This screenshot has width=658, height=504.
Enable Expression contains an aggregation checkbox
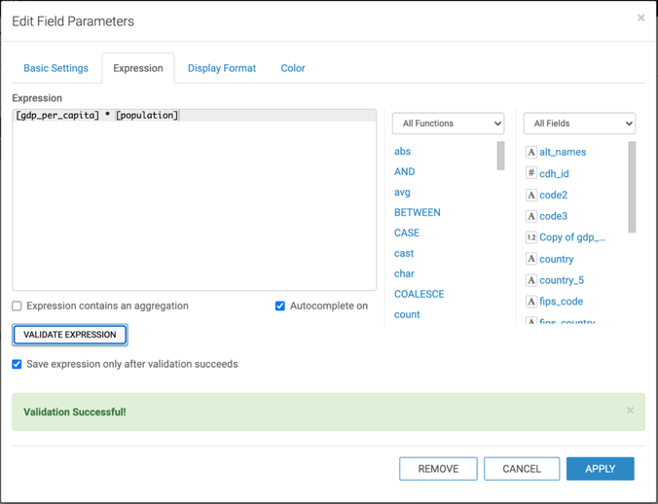(x=18, y=306)
